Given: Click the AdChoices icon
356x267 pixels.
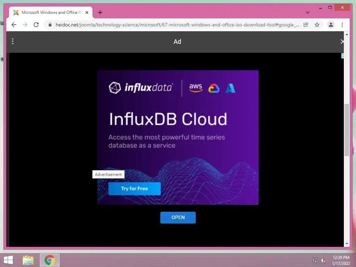Looking at the screenshot, I should coord(342,56).
